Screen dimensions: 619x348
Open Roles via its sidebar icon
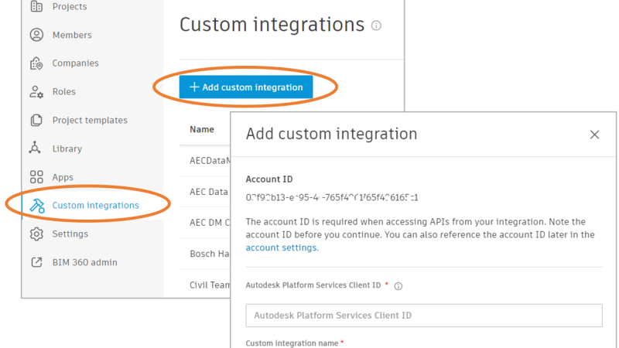[x=36, y=92]
